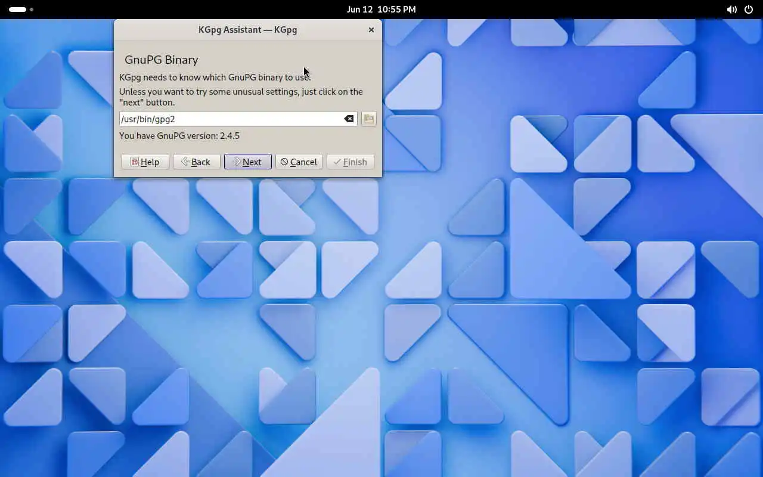This screenshot has width=763, height=477.
Task: Go back with the Back button
Action: pos(197,162)
